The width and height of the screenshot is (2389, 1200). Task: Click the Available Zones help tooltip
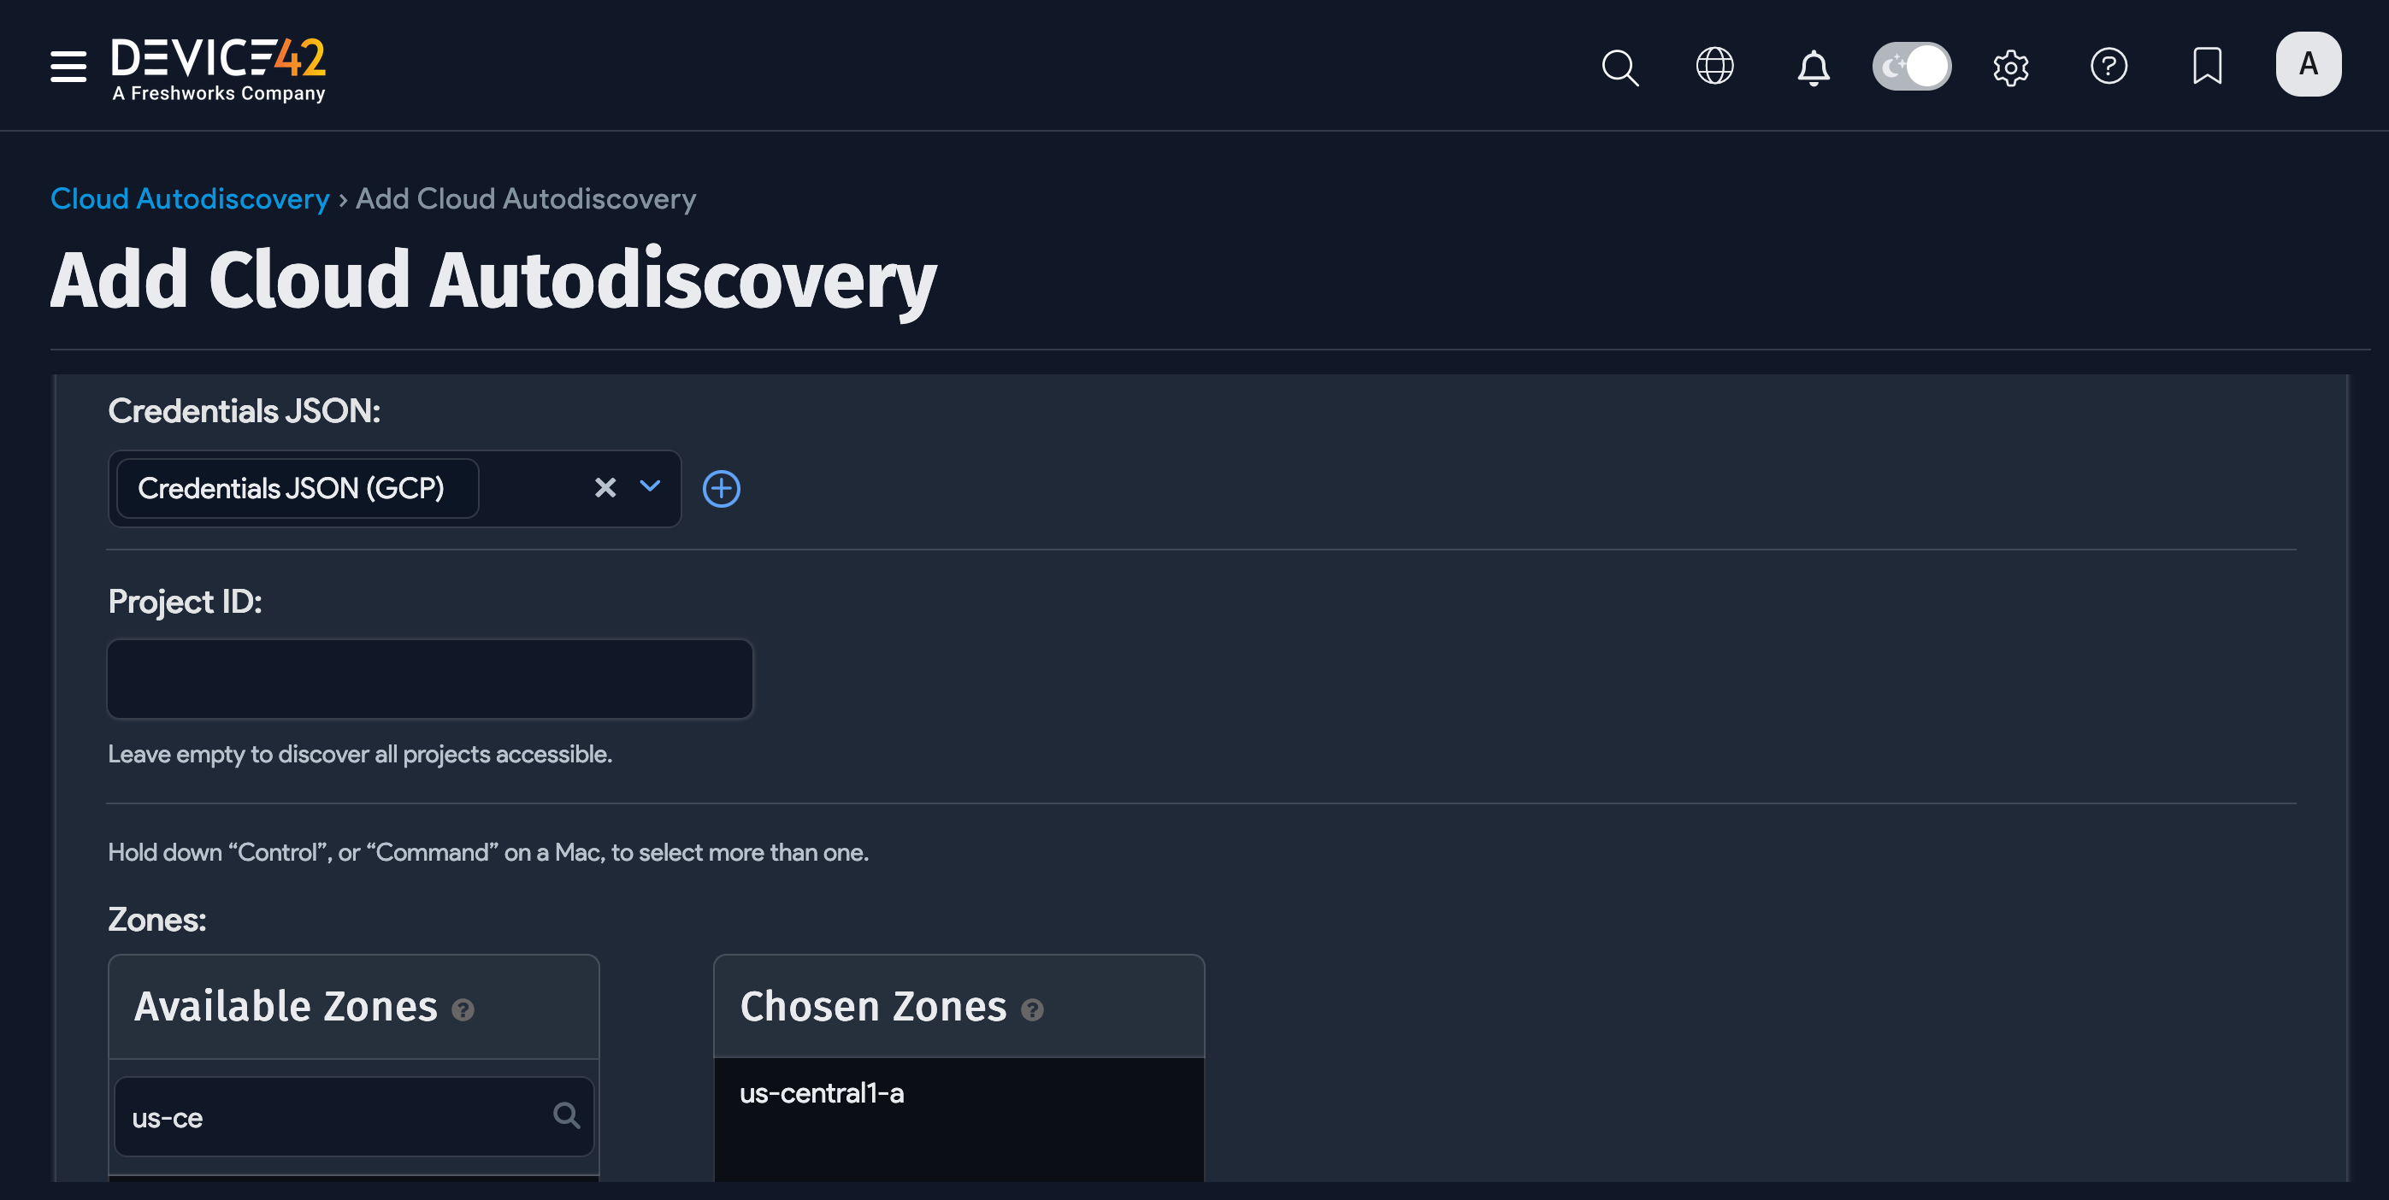click(x=463, y=1011)
